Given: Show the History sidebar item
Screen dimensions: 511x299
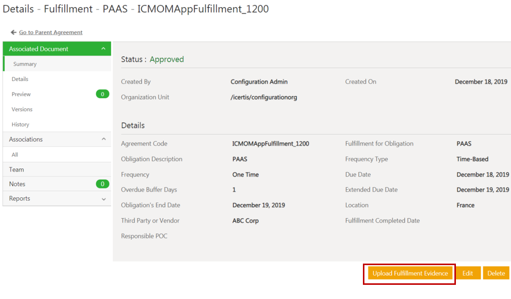Looking at the screenshot, I should [21, 124].
